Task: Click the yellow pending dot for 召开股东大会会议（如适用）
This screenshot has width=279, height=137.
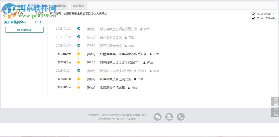Action: coord(78,62)
